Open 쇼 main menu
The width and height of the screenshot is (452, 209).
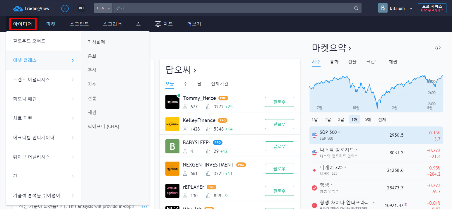[x=138, y=24]
